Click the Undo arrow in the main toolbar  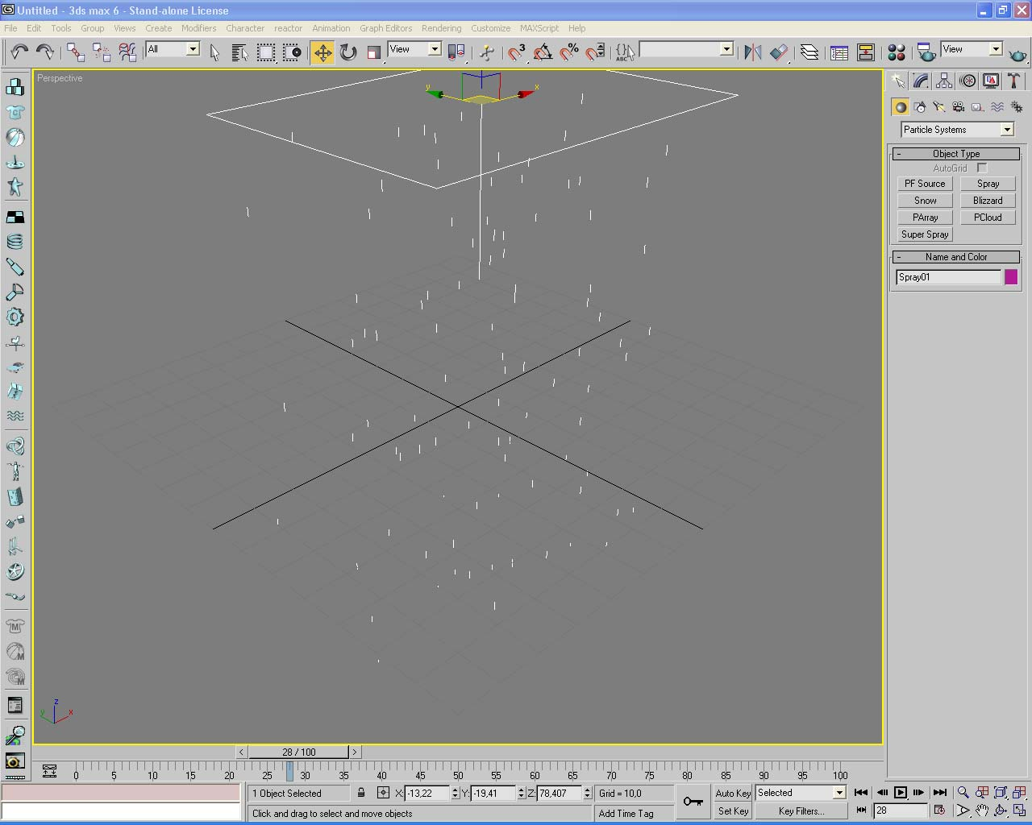[19, 52]
